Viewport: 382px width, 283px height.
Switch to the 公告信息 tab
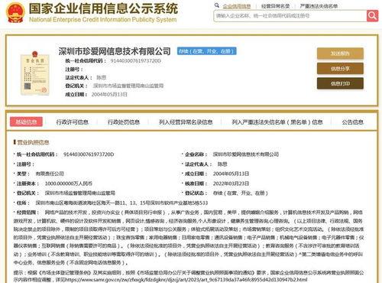pos(352,122)
